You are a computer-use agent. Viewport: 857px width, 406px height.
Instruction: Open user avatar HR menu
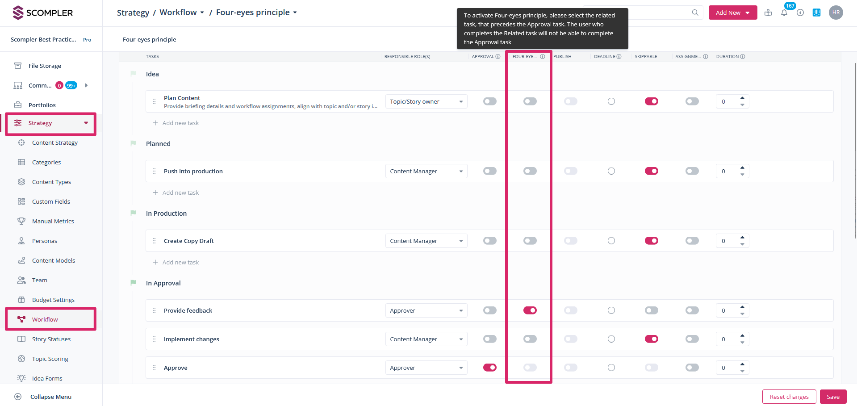836,13
